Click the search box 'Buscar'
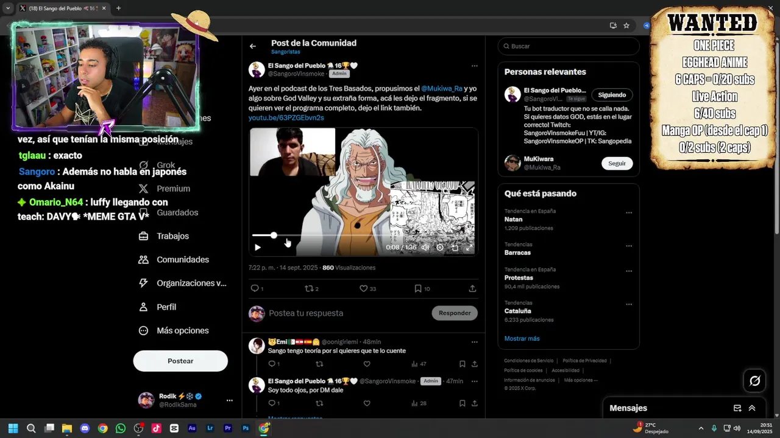 (569, 46)
